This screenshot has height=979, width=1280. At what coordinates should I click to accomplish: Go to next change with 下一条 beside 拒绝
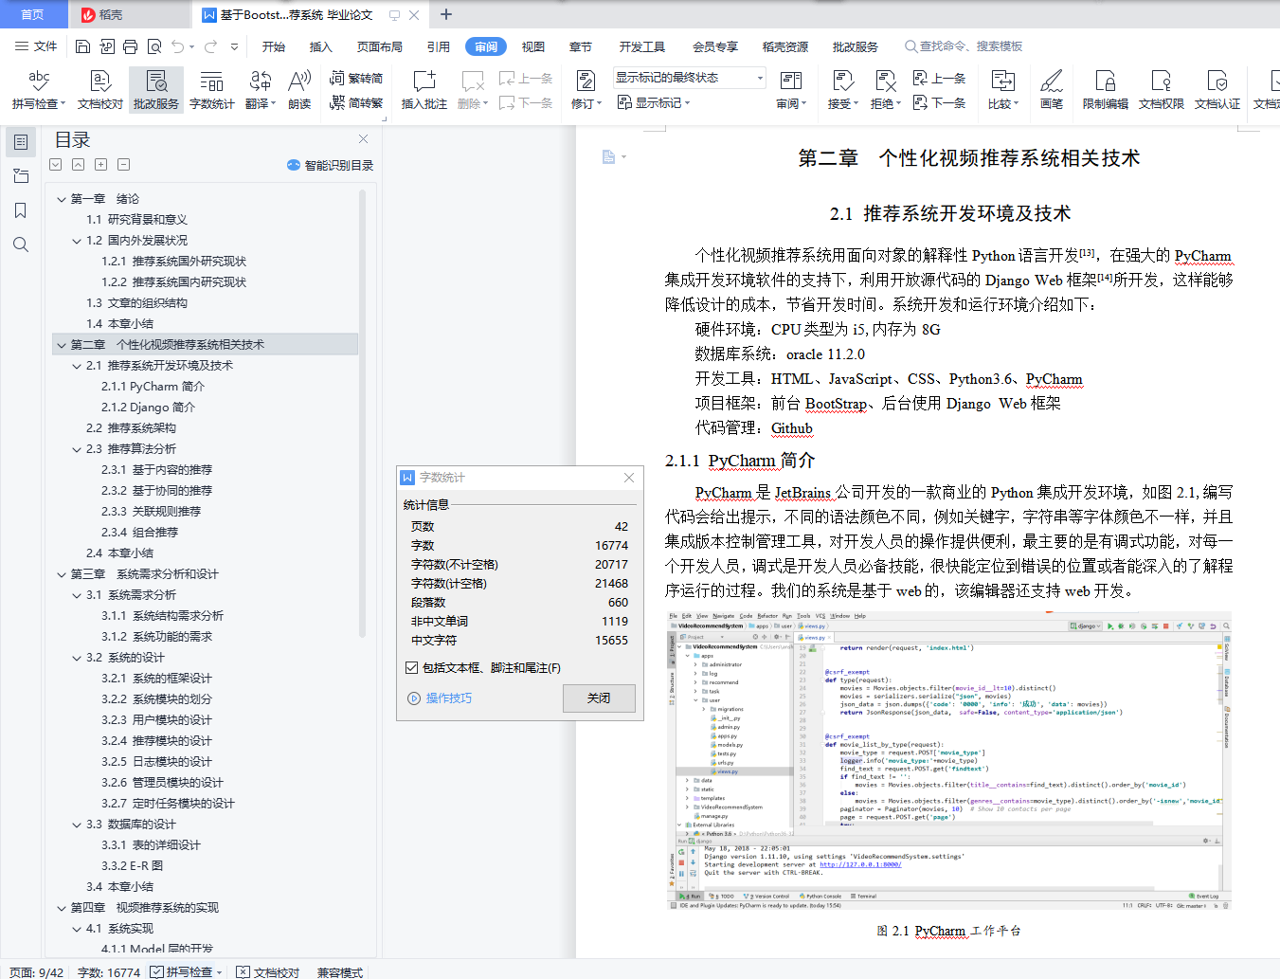[940, 103]
